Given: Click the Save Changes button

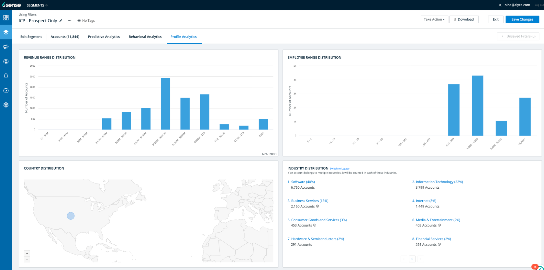Looking at the screenshot, I should 522,19.
